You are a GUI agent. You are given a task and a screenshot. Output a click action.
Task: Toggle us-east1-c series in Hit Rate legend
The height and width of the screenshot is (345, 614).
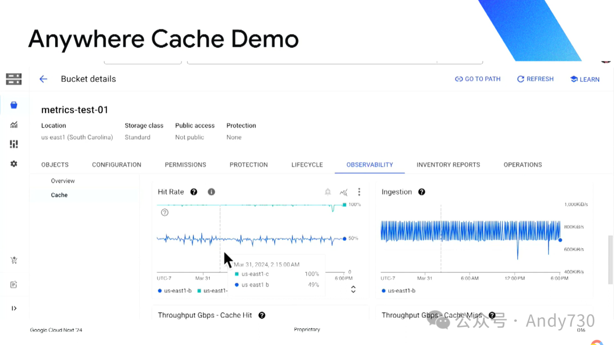(212, 291)
